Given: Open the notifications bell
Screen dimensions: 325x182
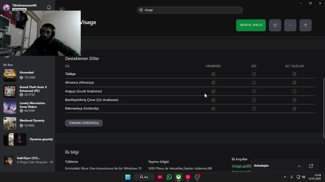Looking at the screenshot, I should [49, 8].
